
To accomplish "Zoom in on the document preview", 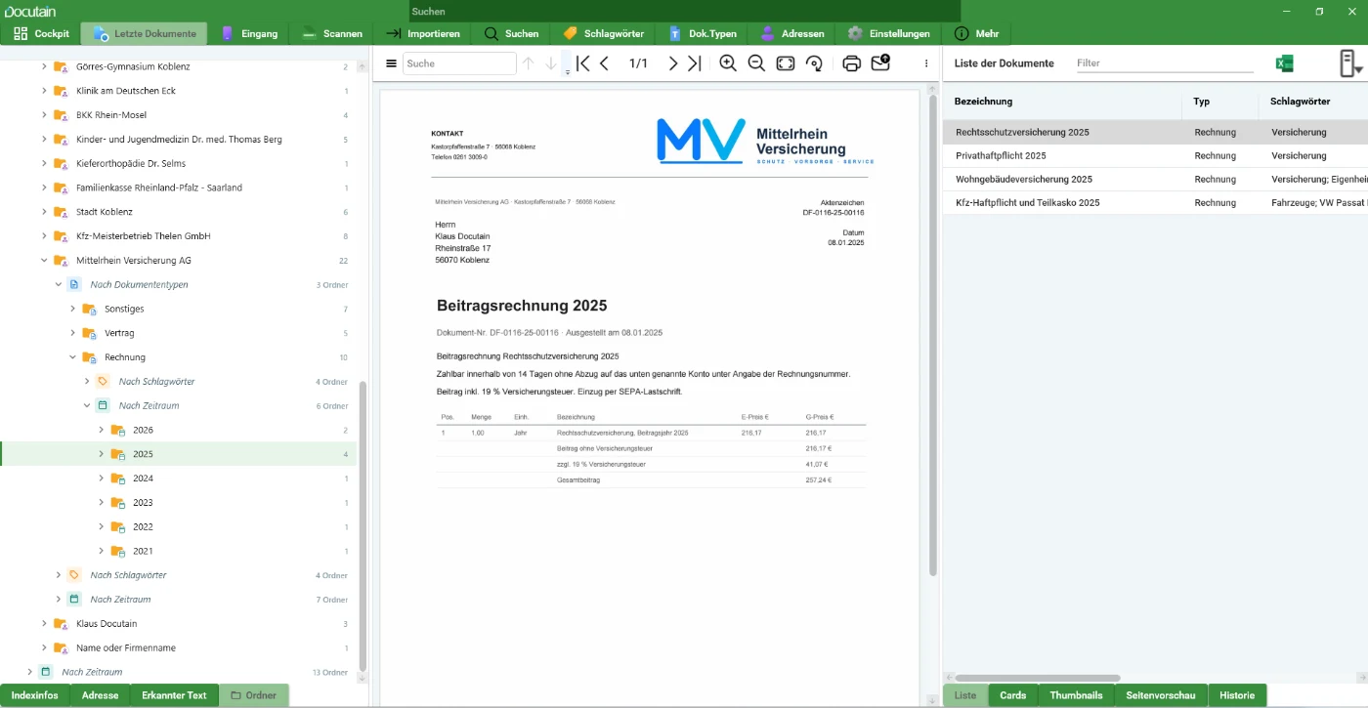I will coord(728,63).
